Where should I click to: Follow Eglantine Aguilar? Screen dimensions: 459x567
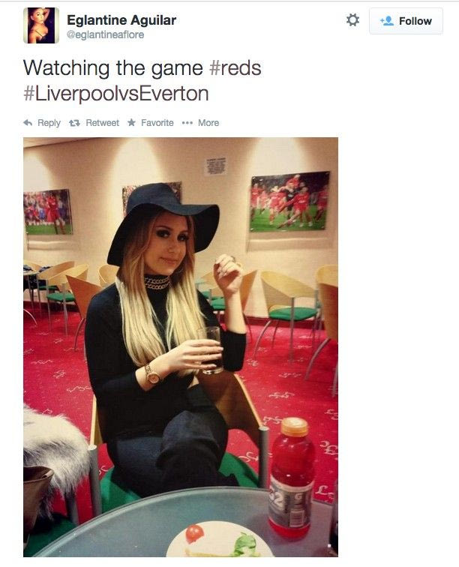pyautogui.click(x=406, y=21)
